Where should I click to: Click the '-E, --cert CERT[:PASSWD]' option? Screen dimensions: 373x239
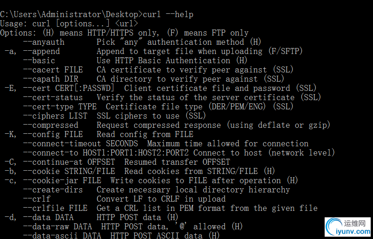click(x=59, y=88)
